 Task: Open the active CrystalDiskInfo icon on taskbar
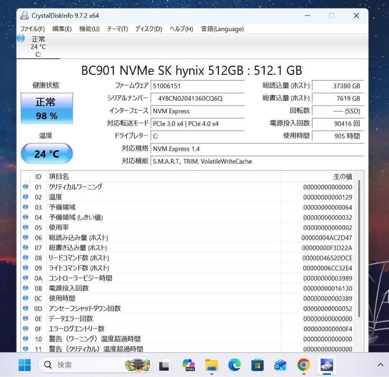[326, 365]
